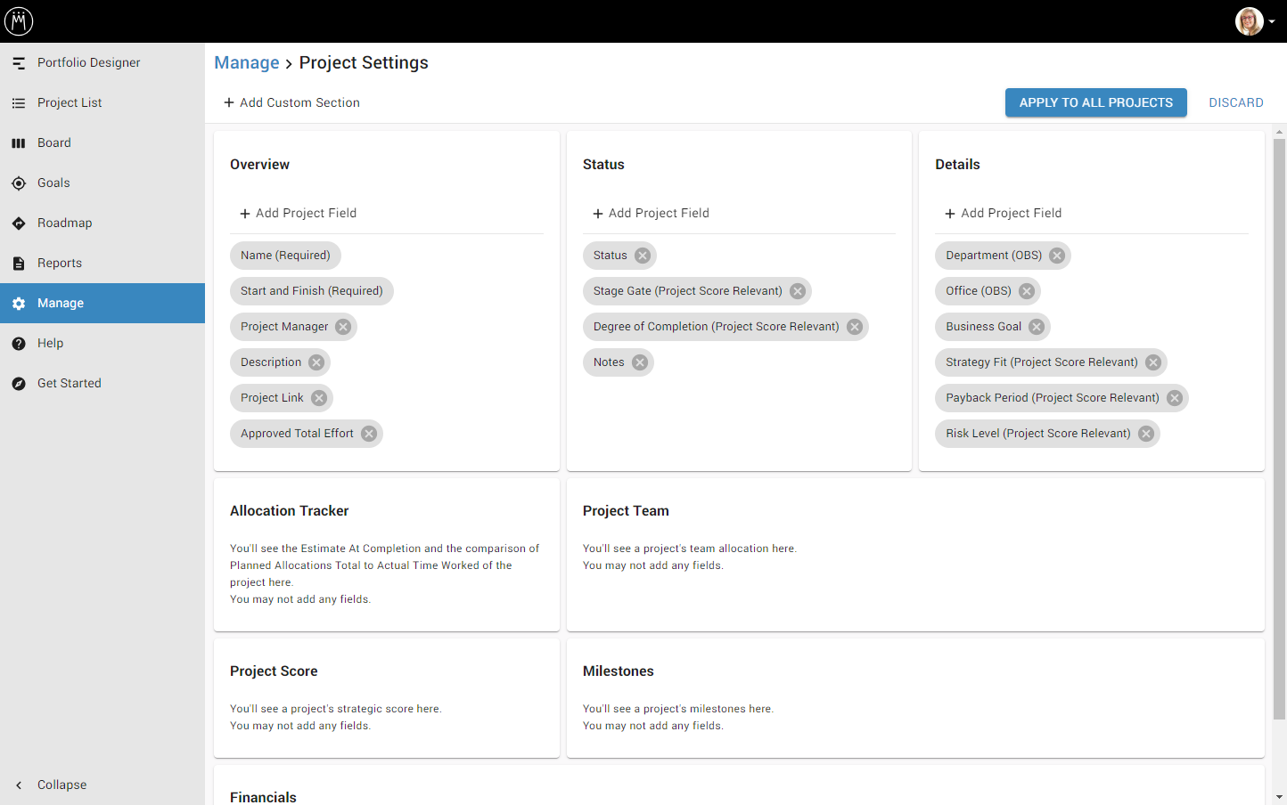
Task: Click the Project Score heading
Action: pos(274,671)
